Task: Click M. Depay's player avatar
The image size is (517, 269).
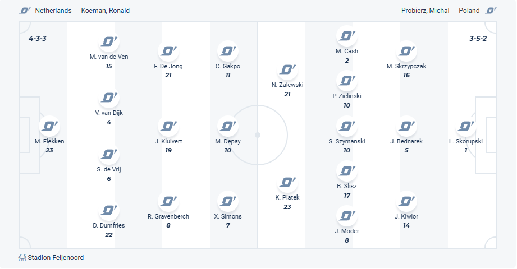Action: 228,126
